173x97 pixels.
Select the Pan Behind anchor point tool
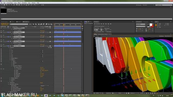[x=14, y=5]
